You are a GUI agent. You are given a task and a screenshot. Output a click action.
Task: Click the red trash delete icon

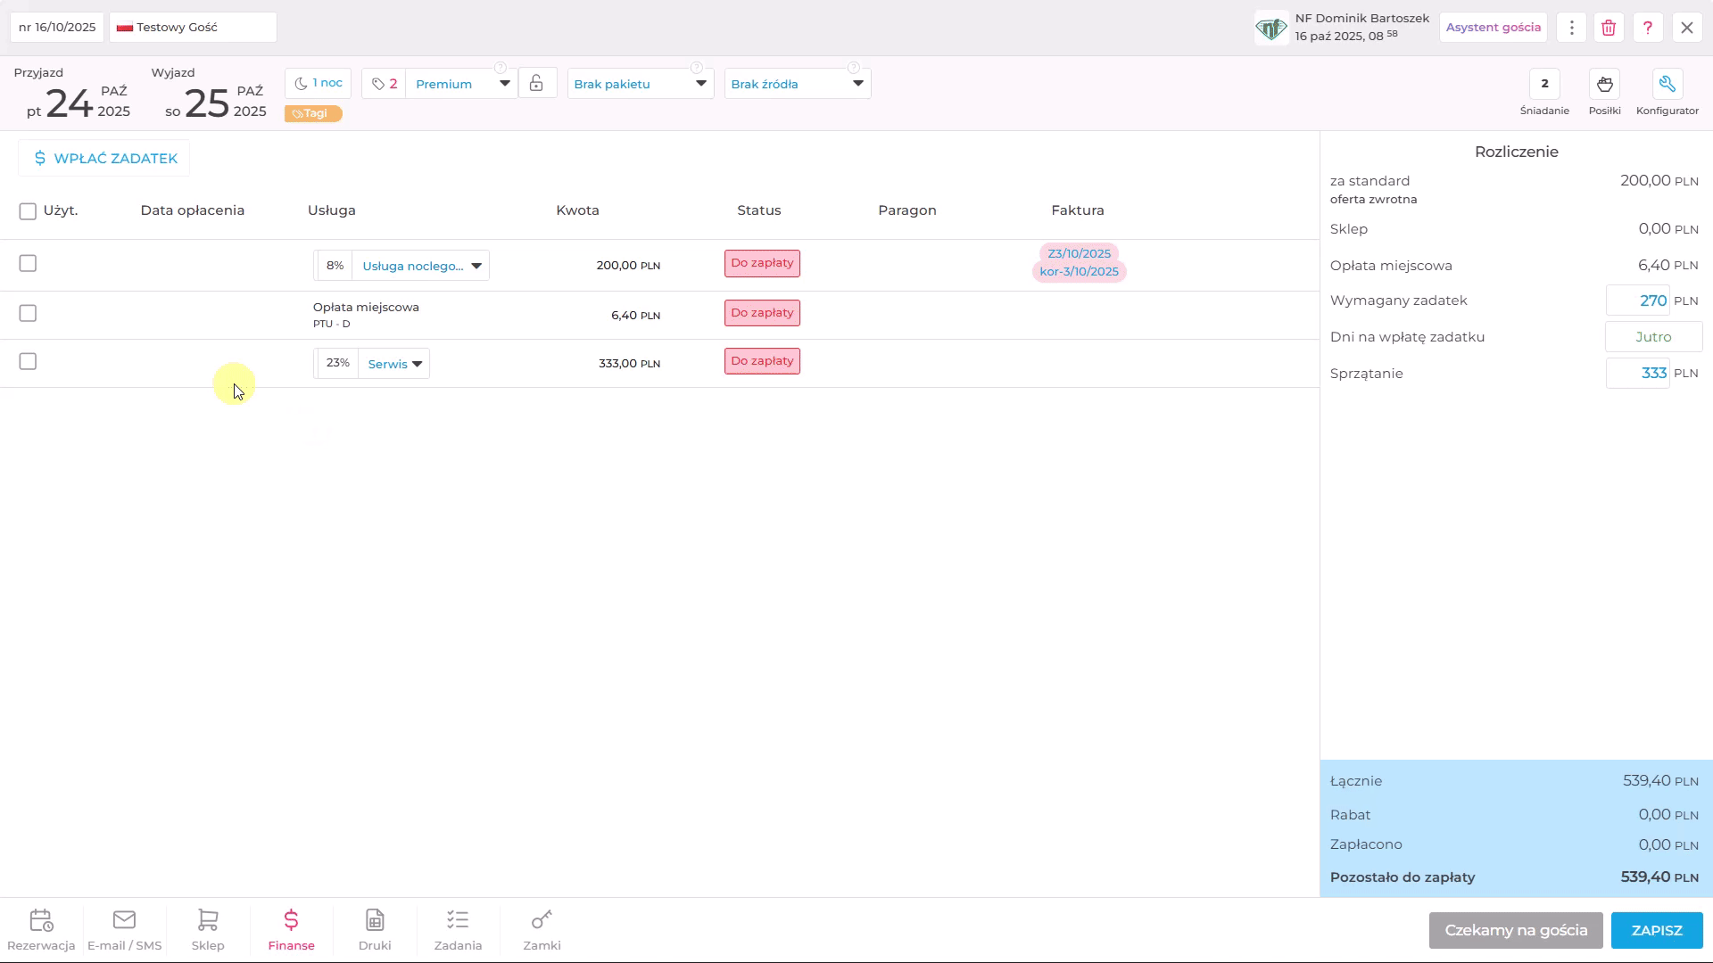[1609, 28]
